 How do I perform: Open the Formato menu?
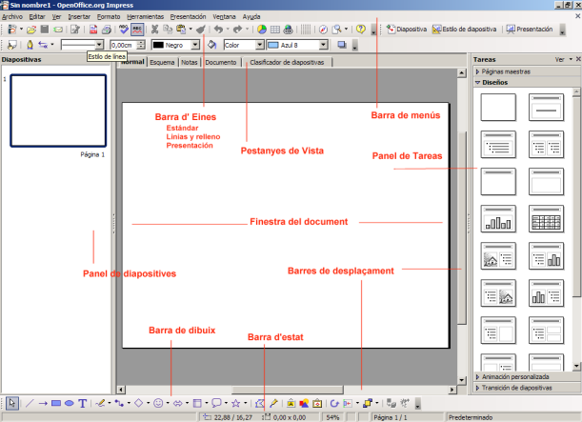[x=109, y=17]
